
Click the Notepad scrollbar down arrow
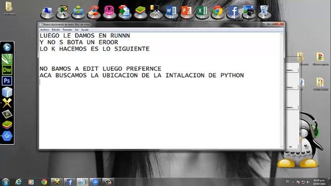coord(281,147)
